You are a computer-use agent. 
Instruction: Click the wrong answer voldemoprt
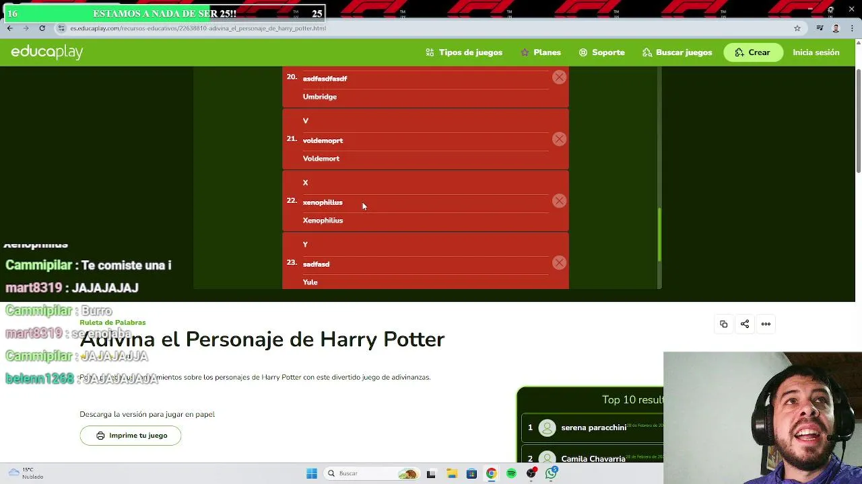tap(323, 140)
